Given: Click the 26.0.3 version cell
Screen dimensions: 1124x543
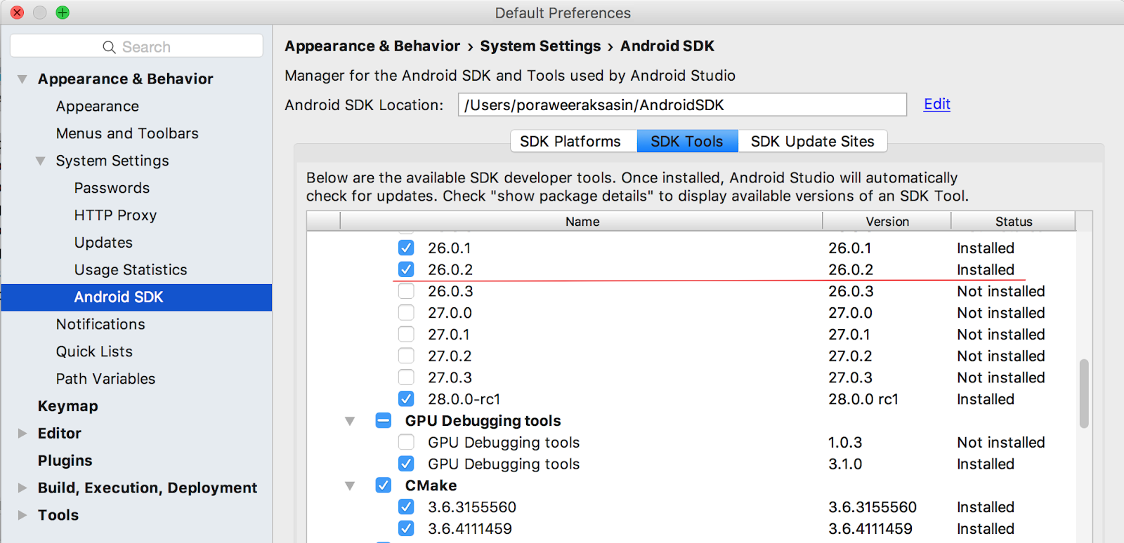Looking at the screenshot, I should pos(850,291).
